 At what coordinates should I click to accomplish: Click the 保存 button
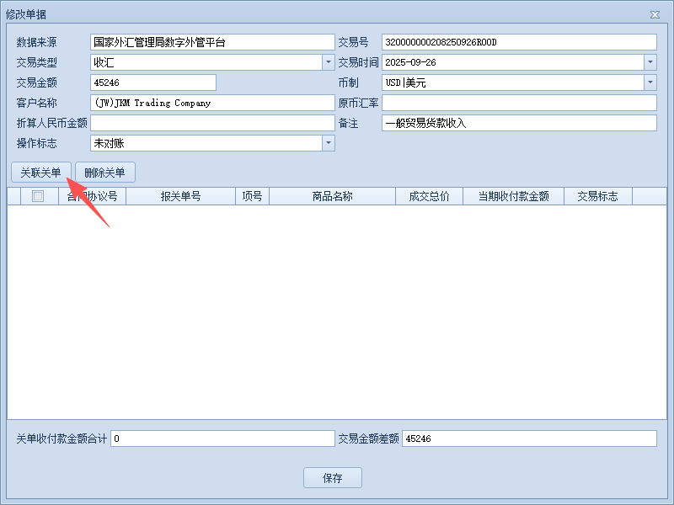[x=333, y=478]
